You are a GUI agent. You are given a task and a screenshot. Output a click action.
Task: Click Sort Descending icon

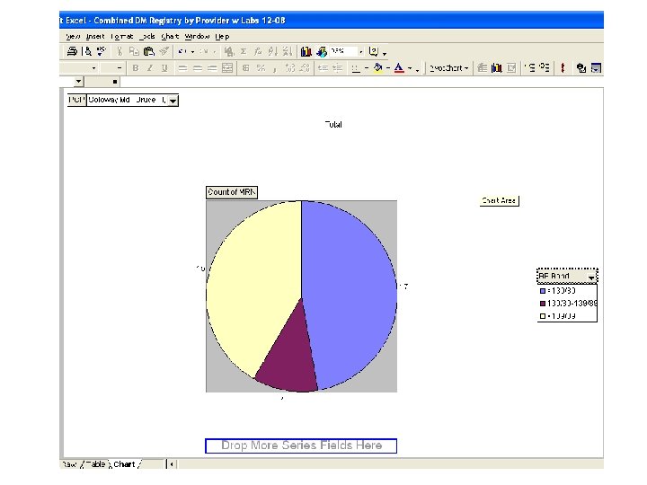pos(288,51)
